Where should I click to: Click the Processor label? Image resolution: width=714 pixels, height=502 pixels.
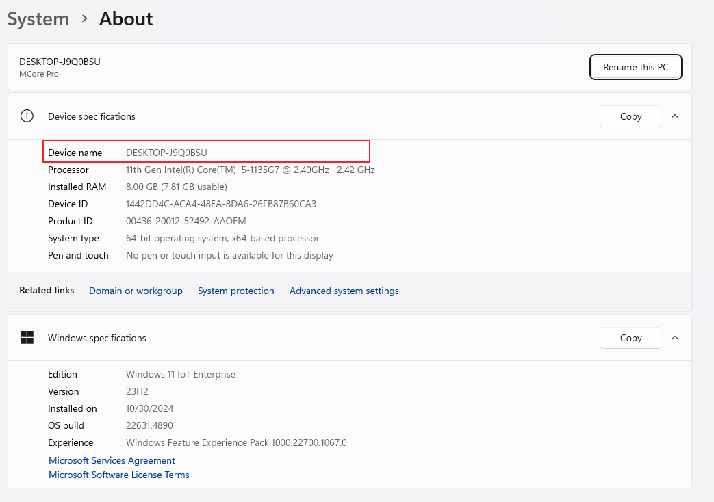pos(68,170)
